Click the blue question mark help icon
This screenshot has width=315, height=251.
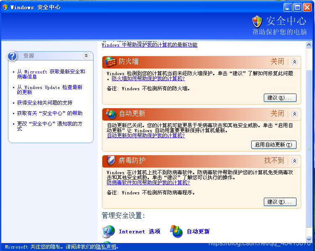point(13,56)
